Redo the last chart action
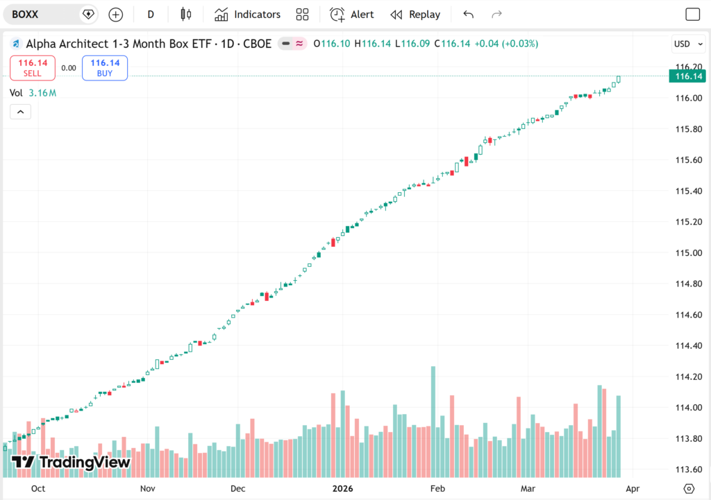 (x=496, y=15)
